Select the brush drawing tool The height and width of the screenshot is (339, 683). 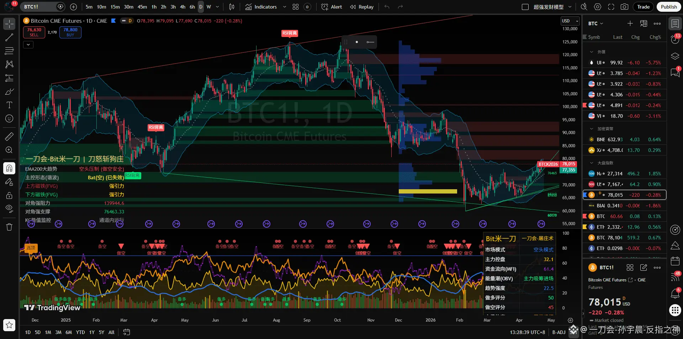click(x=9, y=91)
